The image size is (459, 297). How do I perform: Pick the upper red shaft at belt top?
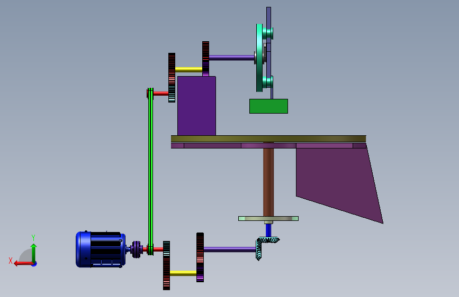point(161,94)
